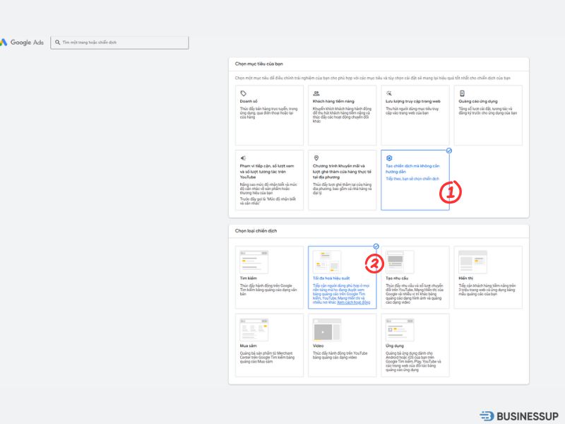
Task: Click the Khách hàng tiềm năng people icon
Action: click(316, 93)
